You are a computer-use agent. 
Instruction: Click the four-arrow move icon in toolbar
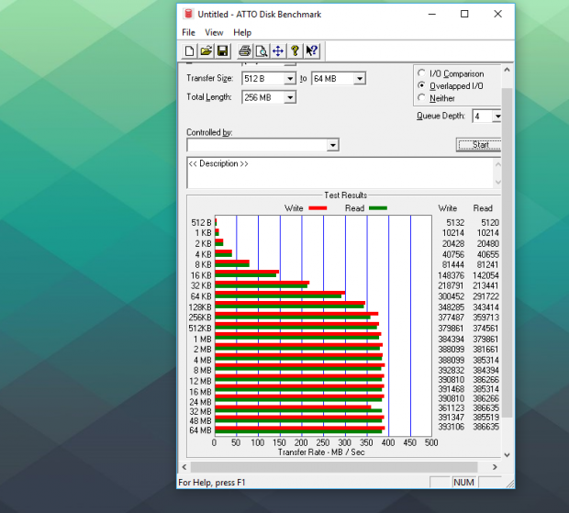(x=278, y=51)
